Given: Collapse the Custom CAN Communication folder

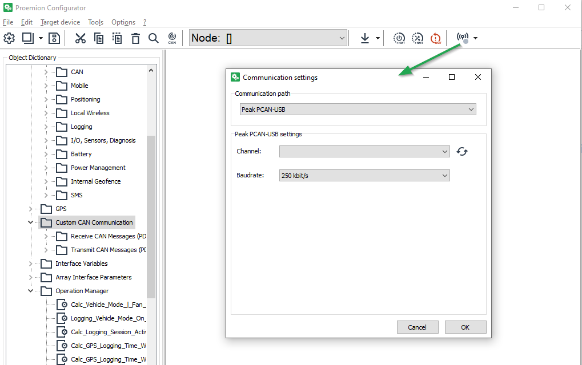Looking at the screenshot, I should click(31, 222).
